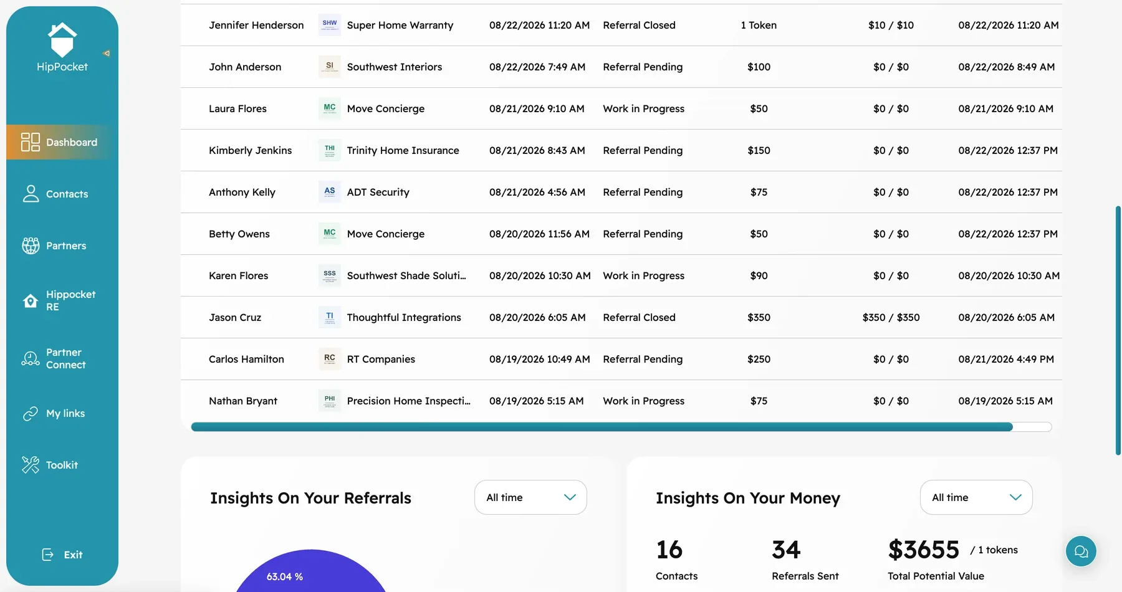The height and width of the screenshot is (592, 1122).
Task: Click Southwest Shade Solutions SSS logo
Action: pyautogui.click(x=330, y=275)
